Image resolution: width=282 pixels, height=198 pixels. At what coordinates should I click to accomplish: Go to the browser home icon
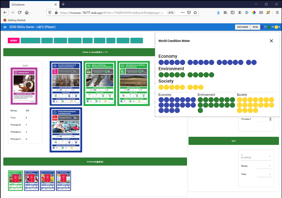(x=27, y=13)
